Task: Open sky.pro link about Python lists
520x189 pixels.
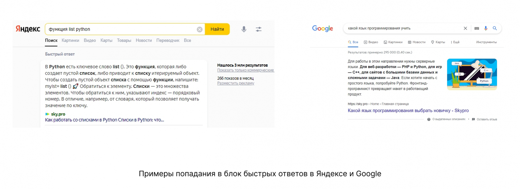Action: pyautogui.click(x=104, y=120)
